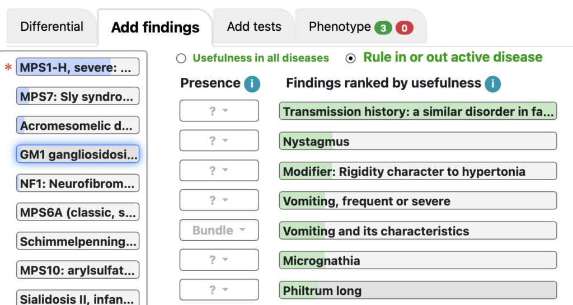Click the Vomiting, frequent or severe finding

tap(417, 201)
